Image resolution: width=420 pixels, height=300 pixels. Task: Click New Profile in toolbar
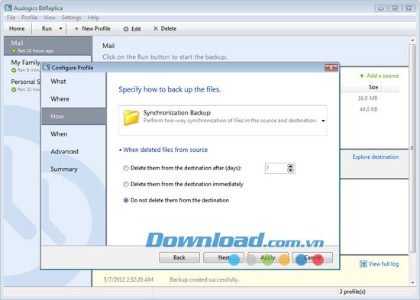point(92,28)
